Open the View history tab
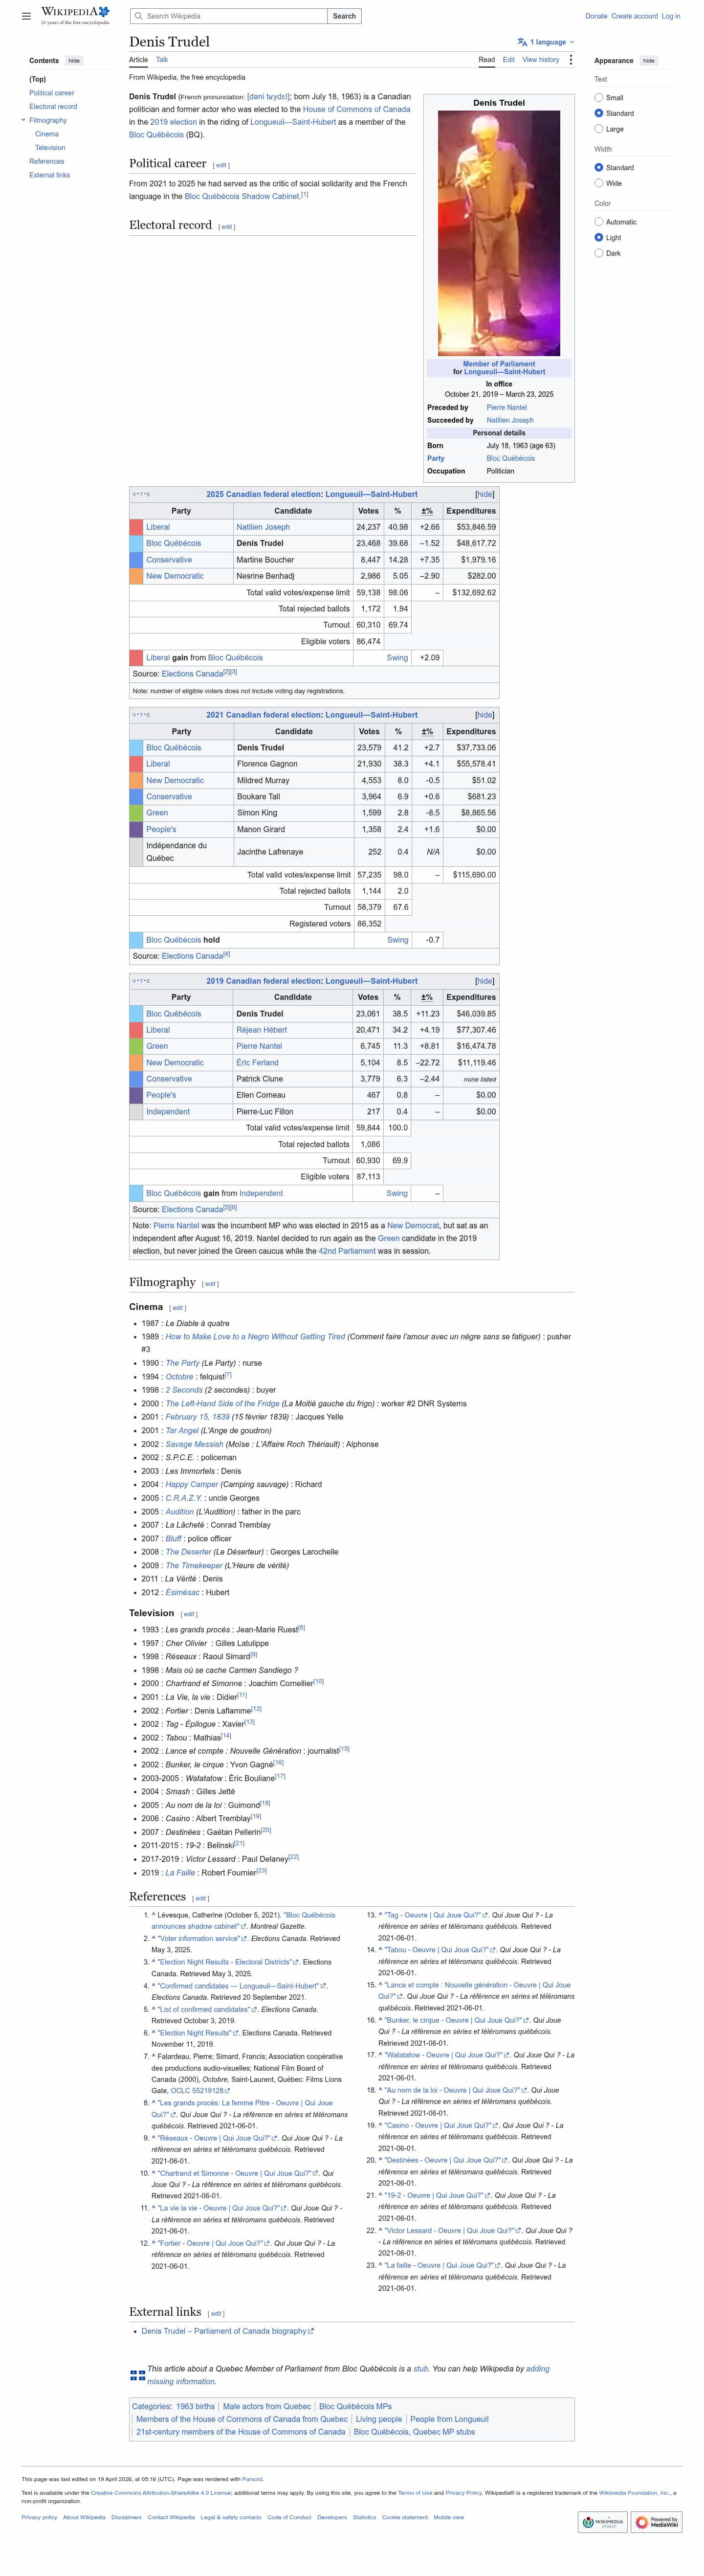The image size is (704, 2576). pyautogui.click(x=541, y=60)
